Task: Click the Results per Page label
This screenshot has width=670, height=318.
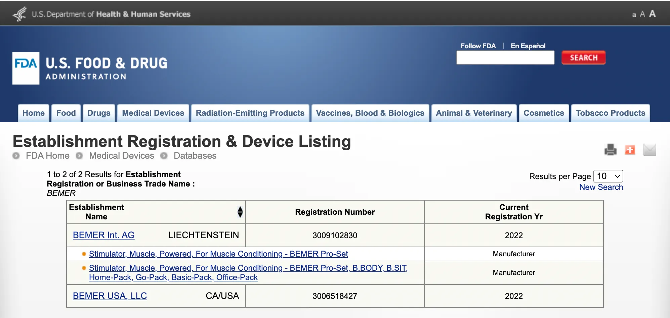Action: coord(560,176)
